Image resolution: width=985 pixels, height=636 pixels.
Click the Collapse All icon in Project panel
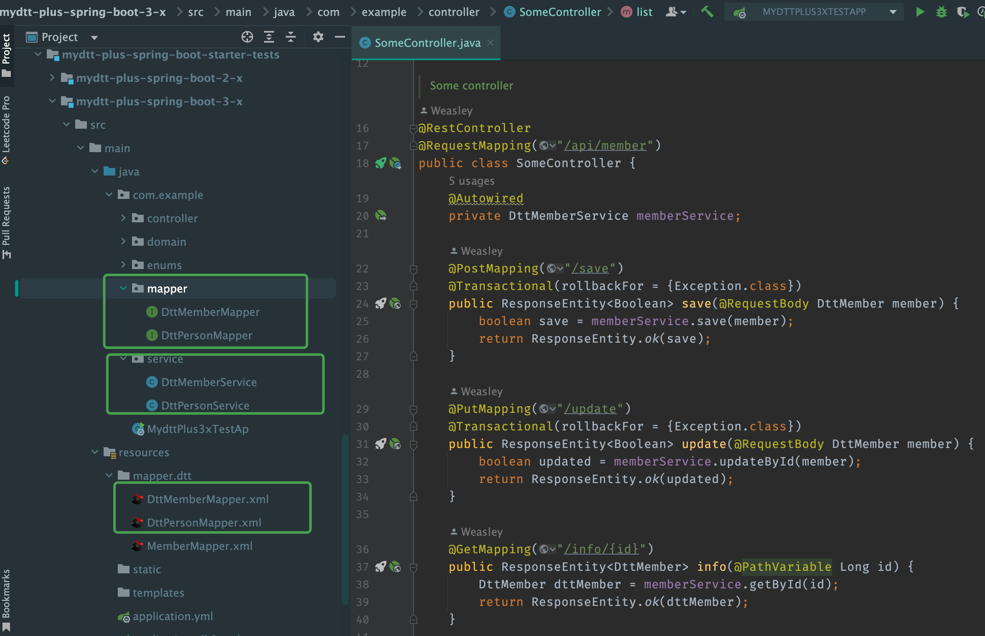(x=291, y=37)
